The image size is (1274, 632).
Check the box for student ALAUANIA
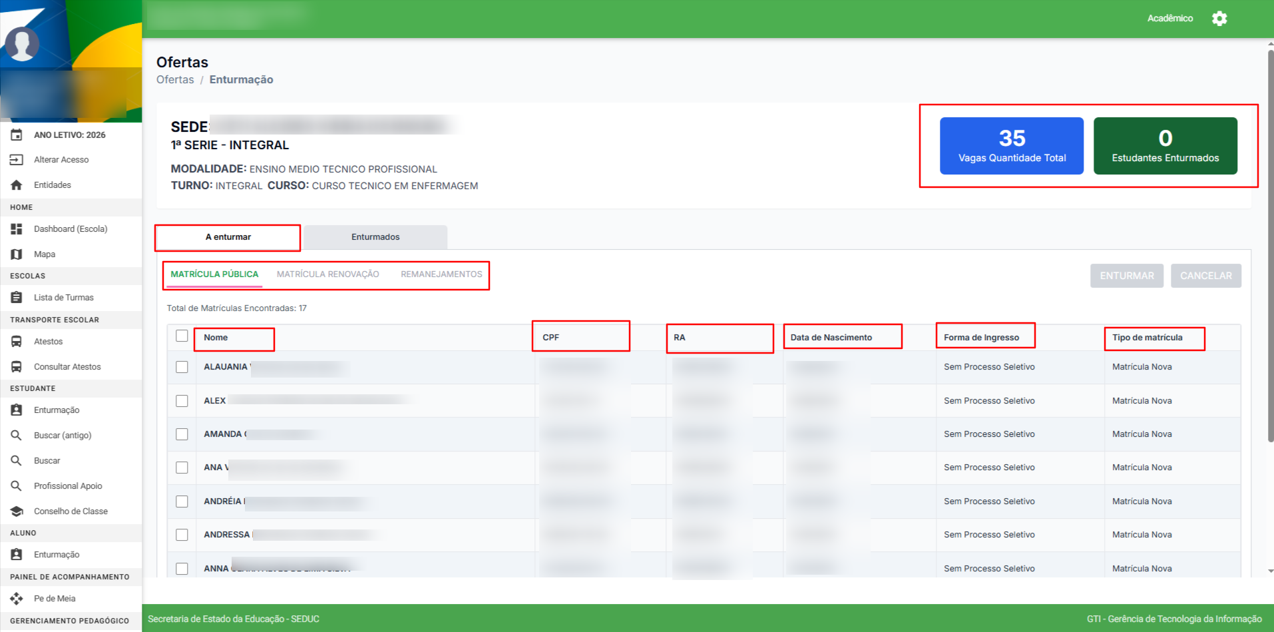[182, 367]
